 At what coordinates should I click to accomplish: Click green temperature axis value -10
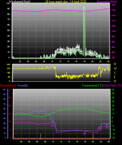pos(113,130)
